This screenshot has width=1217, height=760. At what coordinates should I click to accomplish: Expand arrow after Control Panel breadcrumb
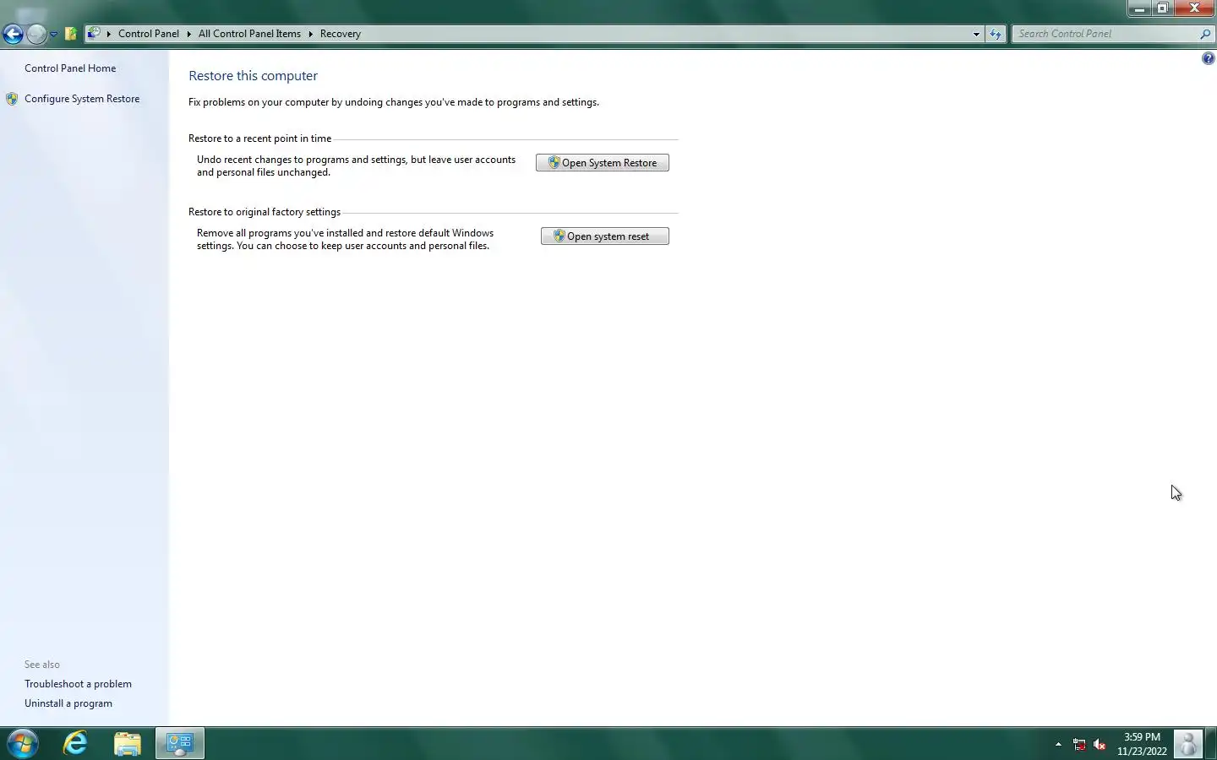(x=188, y=34)
